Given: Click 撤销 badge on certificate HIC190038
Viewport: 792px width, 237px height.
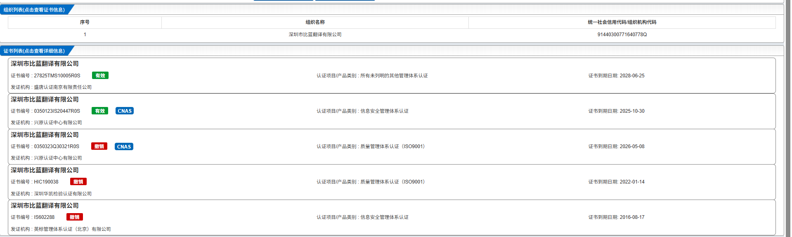Looking at the screenshot, I should click(x=78, y=181).
